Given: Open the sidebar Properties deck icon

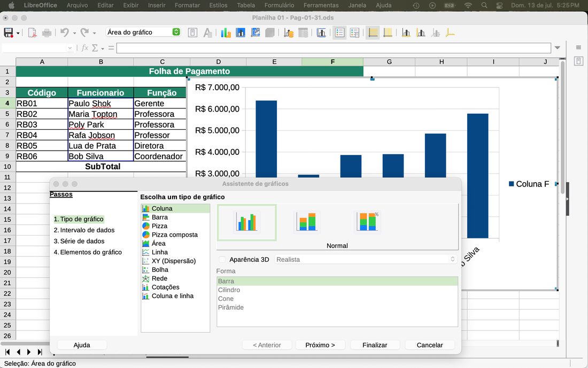Looking at the screenshot, I should point(578,61).
